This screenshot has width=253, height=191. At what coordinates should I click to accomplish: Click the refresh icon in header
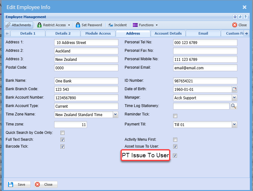[x=240, y=17]
